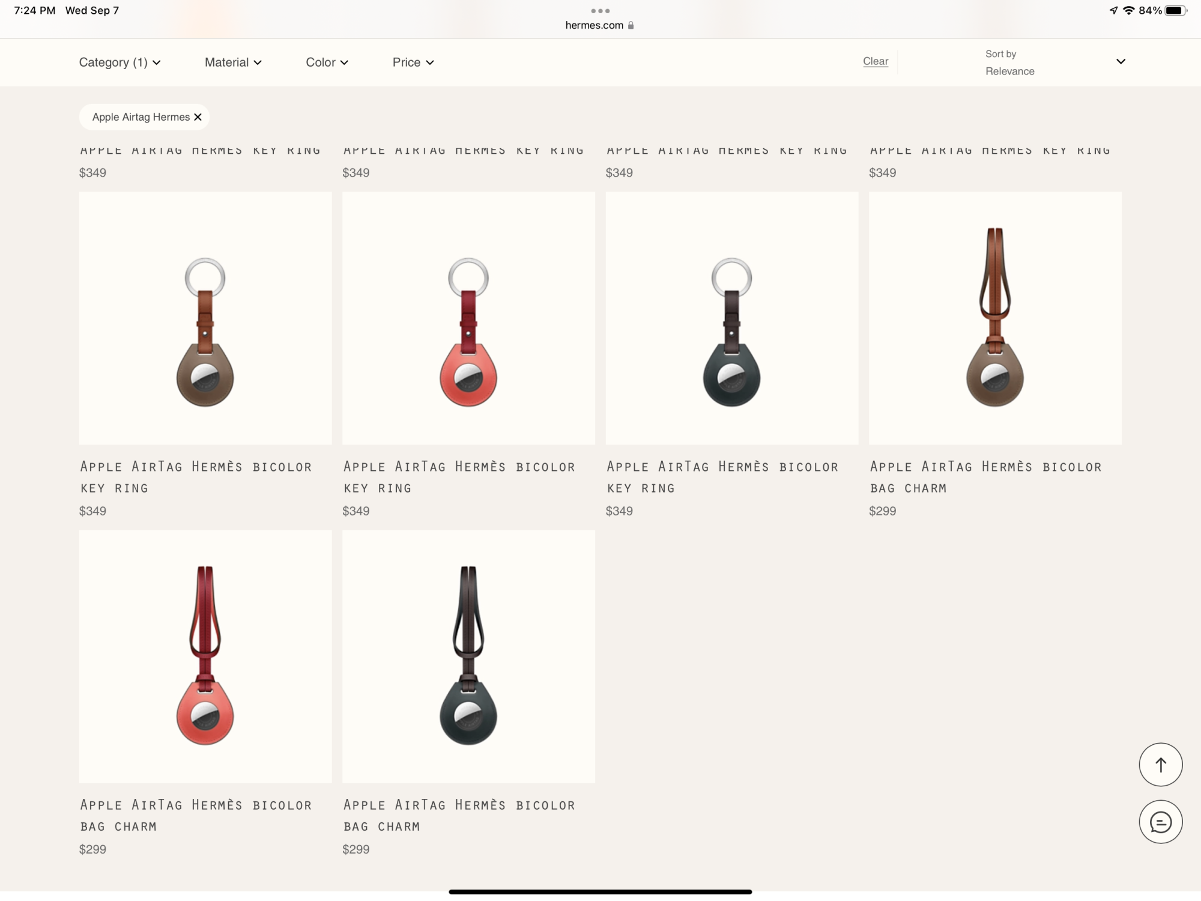Screen dimensions: 1201x901
Task: Select the red bicolor key ring image
Action: pos(468,318)
